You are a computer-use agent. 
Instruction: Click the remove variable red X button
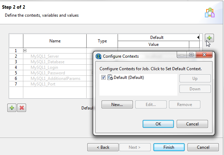22,108
